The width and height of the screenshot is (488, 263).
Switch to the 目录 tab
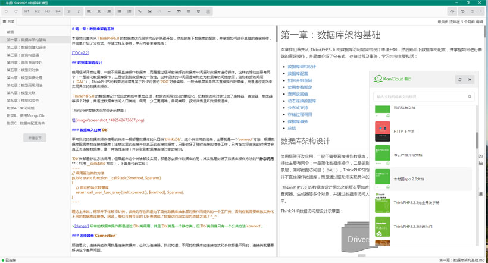(x=8, y=21)
